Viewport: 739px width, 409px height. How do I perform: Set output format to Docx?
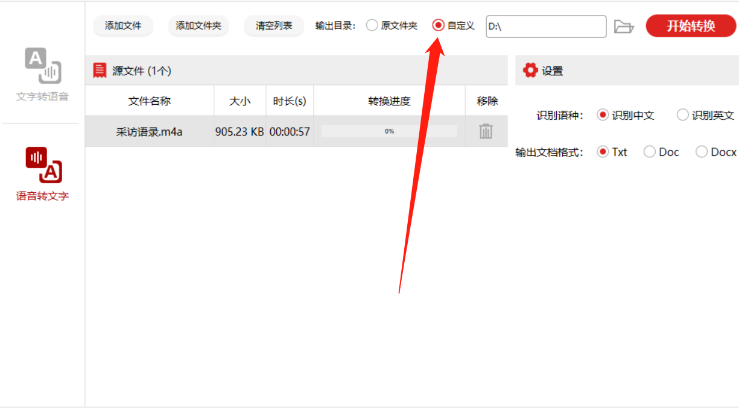pos(702,152)
